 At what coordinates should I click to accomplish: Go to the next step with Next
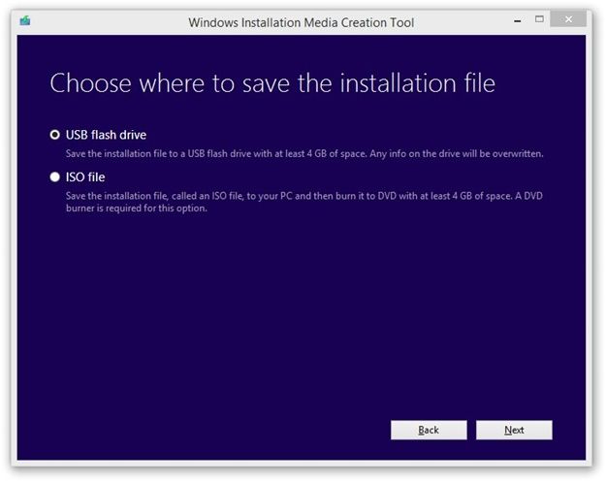click(514, 430)
